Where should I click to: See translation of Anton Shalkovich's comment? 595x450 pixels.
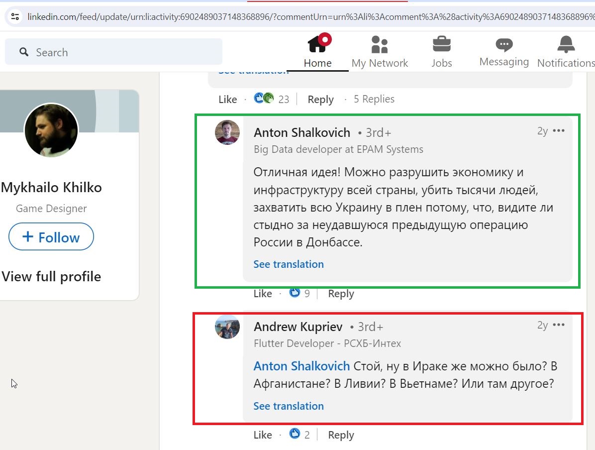[289, 264]
